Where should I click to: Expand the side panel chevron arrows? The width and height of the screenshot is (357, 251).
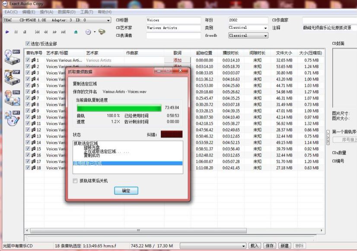328,137
